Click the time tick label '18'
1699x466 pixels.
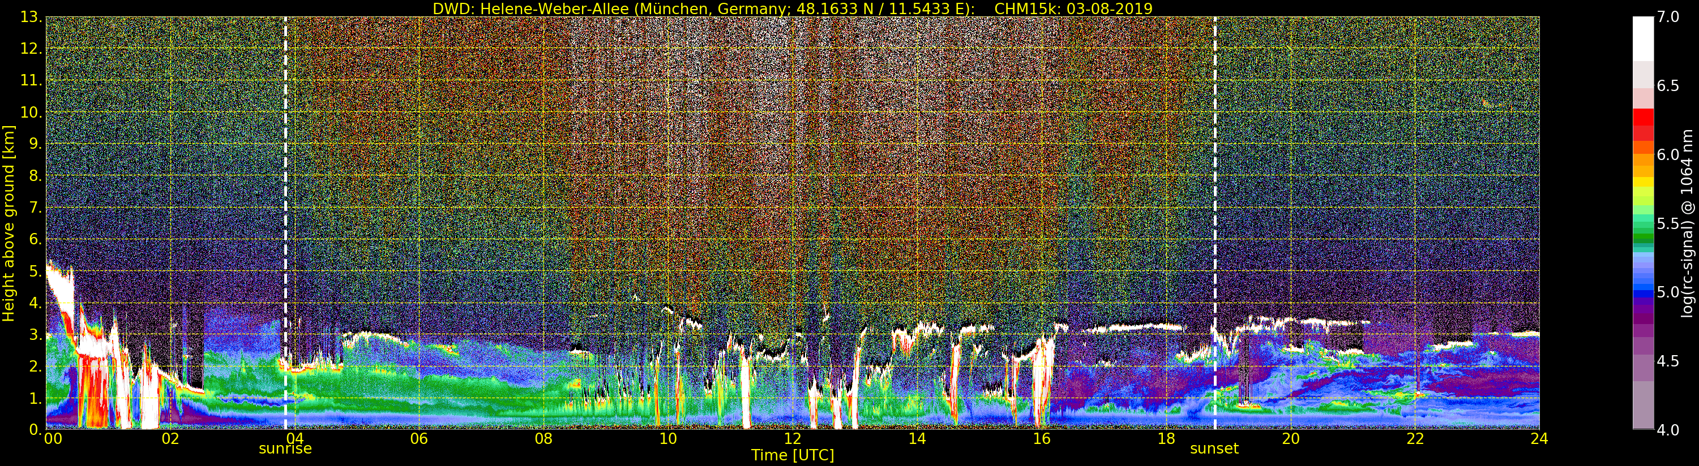click(x=1166, y=439)
